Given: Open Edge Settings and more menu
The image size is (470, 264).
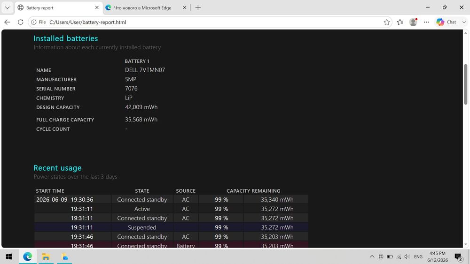Looking at the screenshot, I should point(426,22).
